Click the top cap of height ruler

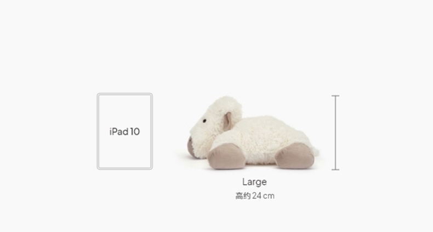click(x=335, y=96)
